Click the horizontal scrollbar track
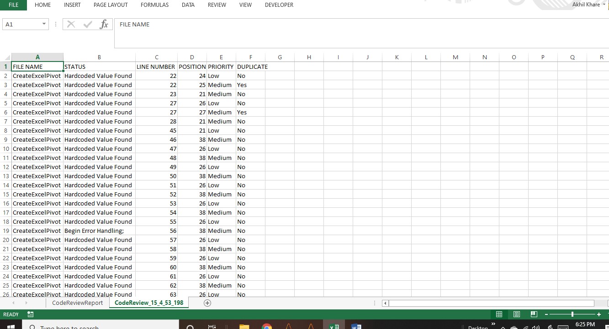Image resolution: width=609 pixels, height=329 pixels. pos(491,303)
